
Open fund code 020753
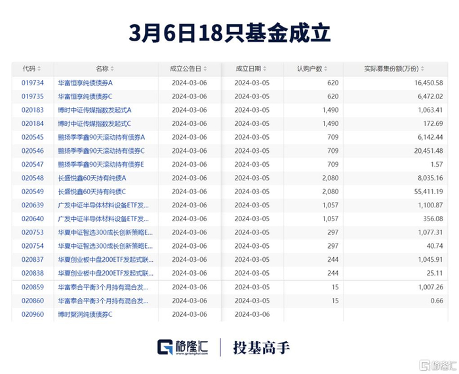coord(33,232)
